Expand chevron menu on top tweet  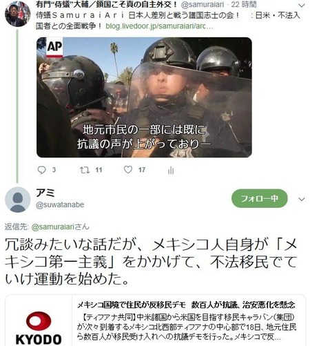click(x=302, y=5)
